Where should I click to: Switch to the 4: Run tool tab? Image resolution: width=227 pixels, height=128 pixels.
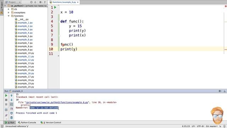[10, 122]
